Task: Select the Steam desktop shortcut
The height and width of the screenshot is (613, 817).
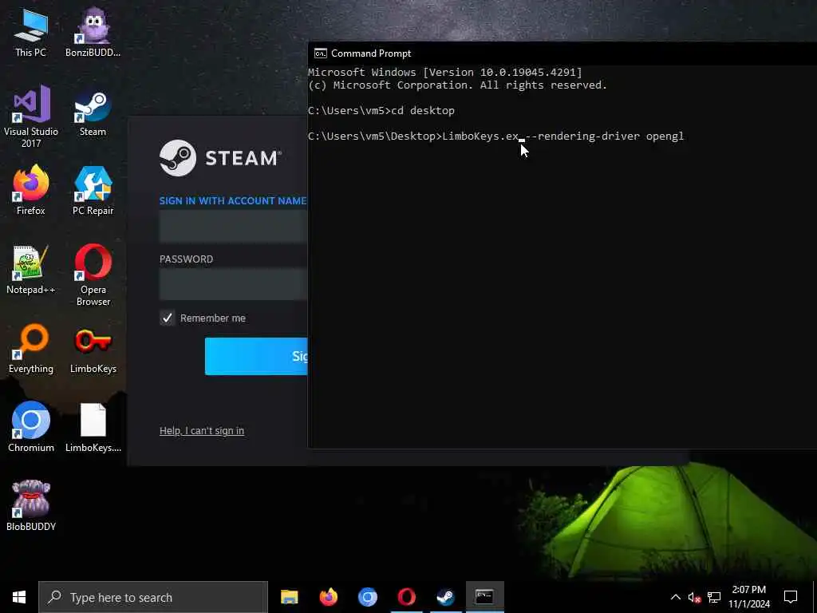Action: click(93, 113)
